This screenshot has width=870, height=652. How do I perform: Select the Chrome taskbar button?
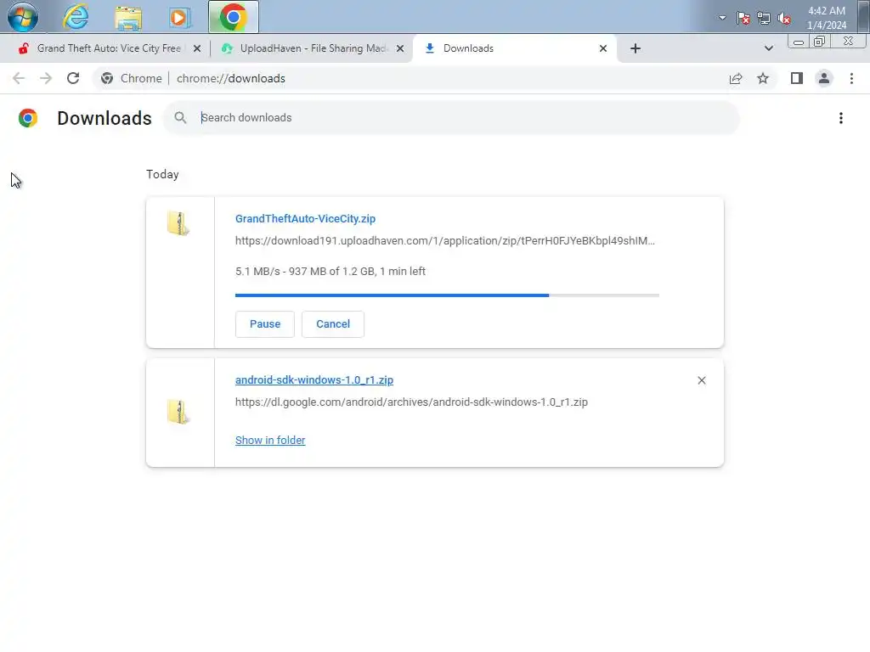click(x=233, y=17)
